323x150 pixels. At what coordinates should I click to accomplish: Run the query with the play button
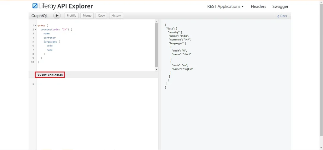pyautogui.click(x=57, y=16)
